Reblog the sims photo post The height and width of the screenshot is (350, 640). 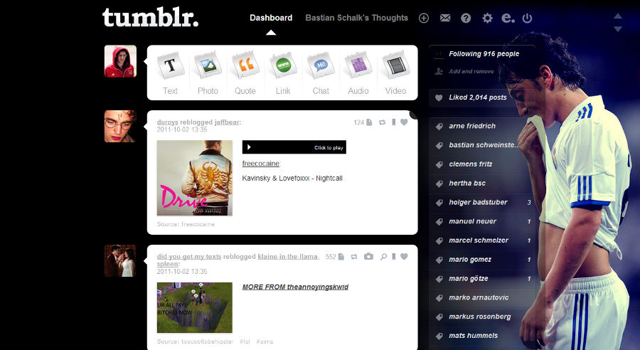click(x=354, y=257)
